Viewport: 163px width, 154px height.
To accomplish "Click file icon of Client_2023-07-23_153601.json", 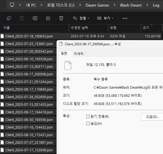I will coord(2,44).
